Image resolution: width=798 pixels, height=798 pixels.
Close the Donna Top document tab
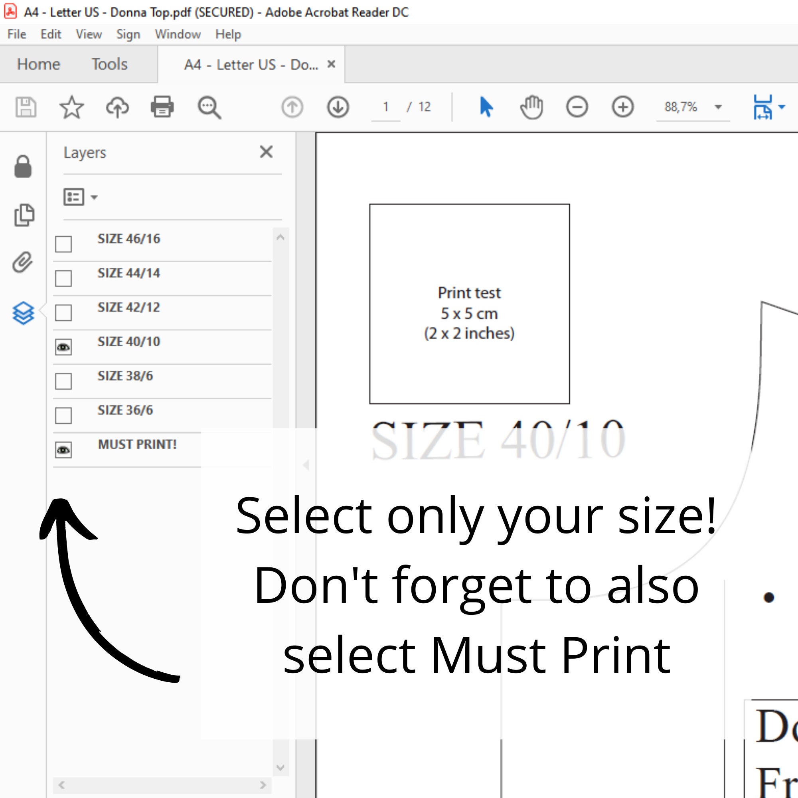(x=331, y=64)
